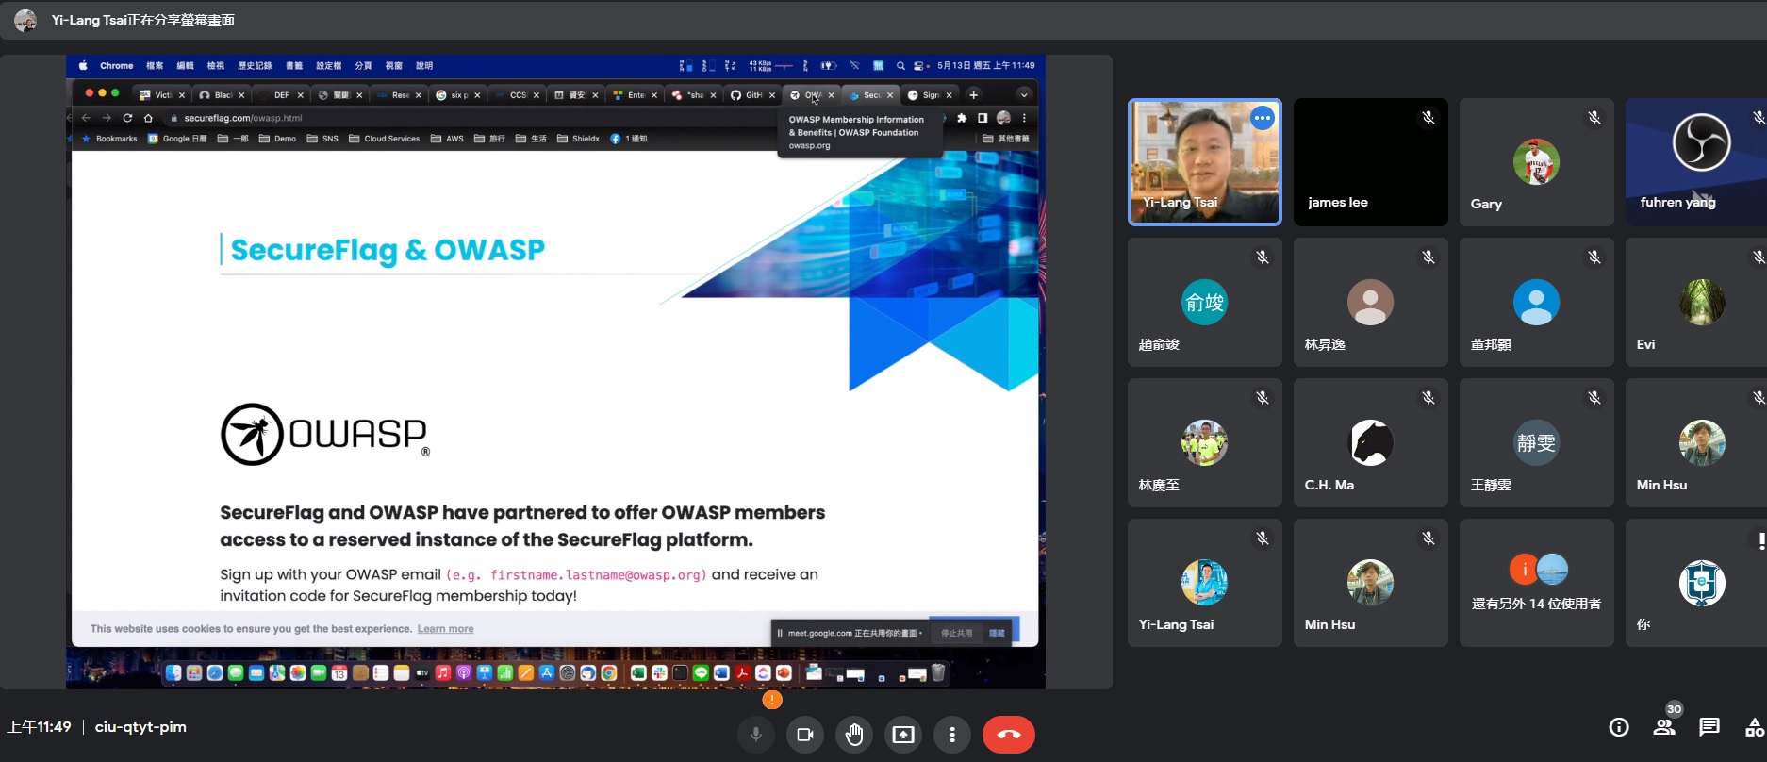Image resolution: width=1767 pixels, height=762 pixels.
Task: Toggle the camera on or off
Action: tap(805, 735)
